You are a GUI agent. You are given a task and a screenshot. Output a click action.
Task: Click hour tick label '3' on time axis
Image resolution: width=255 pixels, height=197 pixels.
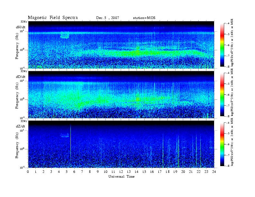coord(51,172)
